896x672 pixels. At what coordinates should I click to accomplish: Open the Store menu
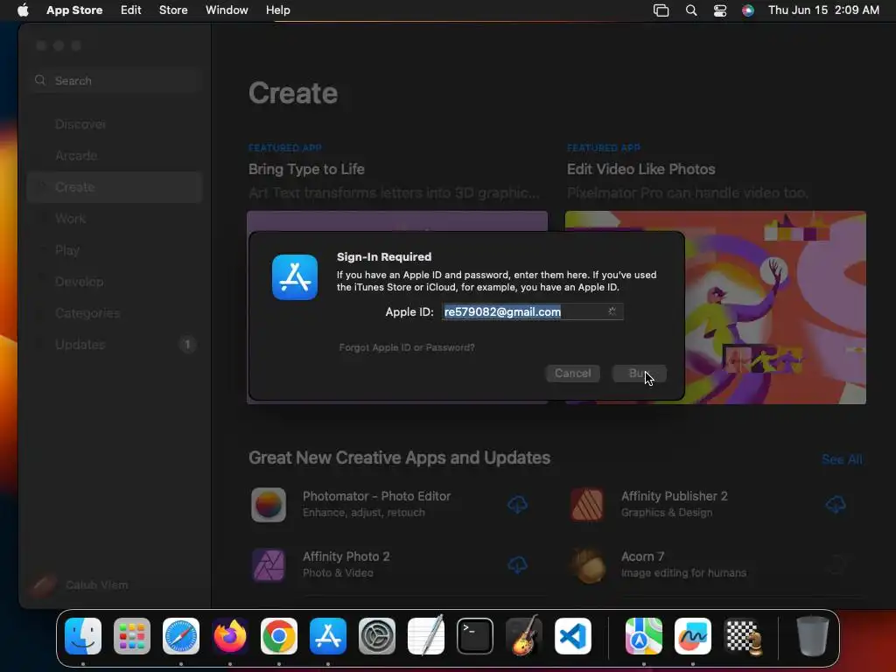tap(173, 10)
